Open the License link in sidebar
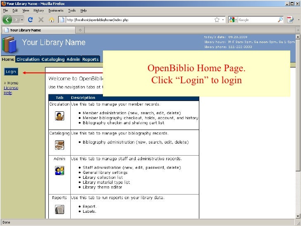The image size is (301, 226). pyautogui.click(x=11, y=88)
